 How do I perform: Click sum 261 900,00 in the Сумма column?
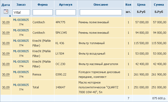tap(159, 74)
